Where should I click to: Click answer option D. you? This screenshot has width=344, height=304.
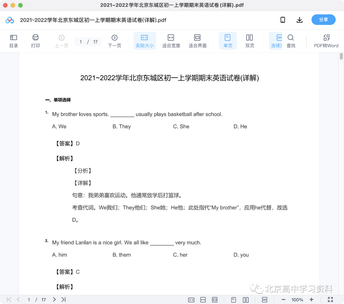241,255
